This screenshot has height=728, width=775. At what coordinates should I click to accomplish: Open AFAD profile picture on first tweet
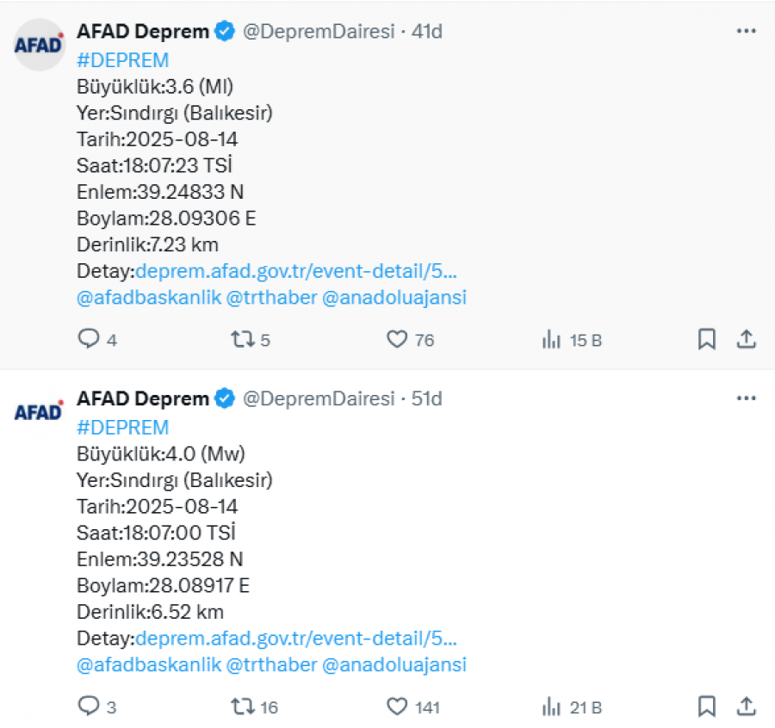coord(39,45)
